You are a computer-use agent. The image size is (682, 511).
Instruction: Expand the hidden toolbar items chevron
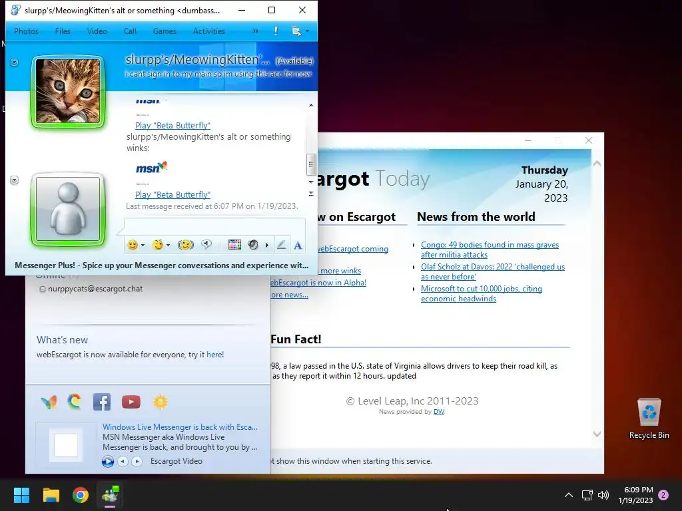tap(255, 31)
